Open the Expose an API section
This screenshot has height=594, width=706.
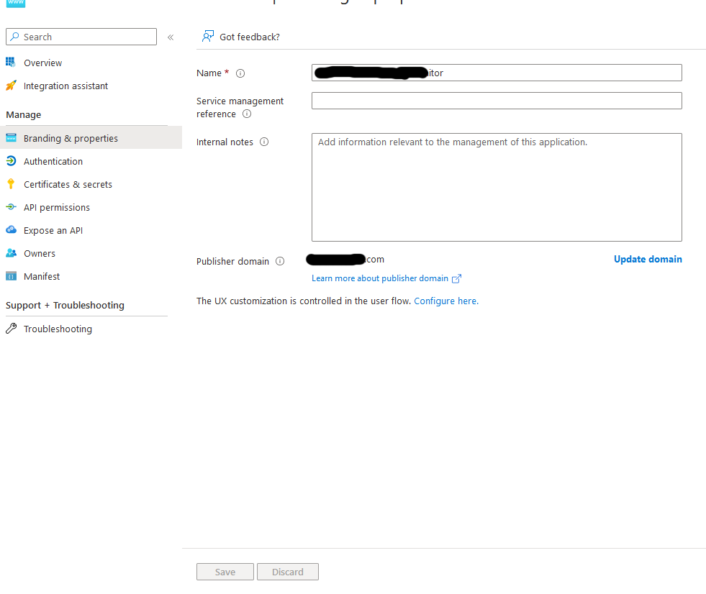(55, 230)
